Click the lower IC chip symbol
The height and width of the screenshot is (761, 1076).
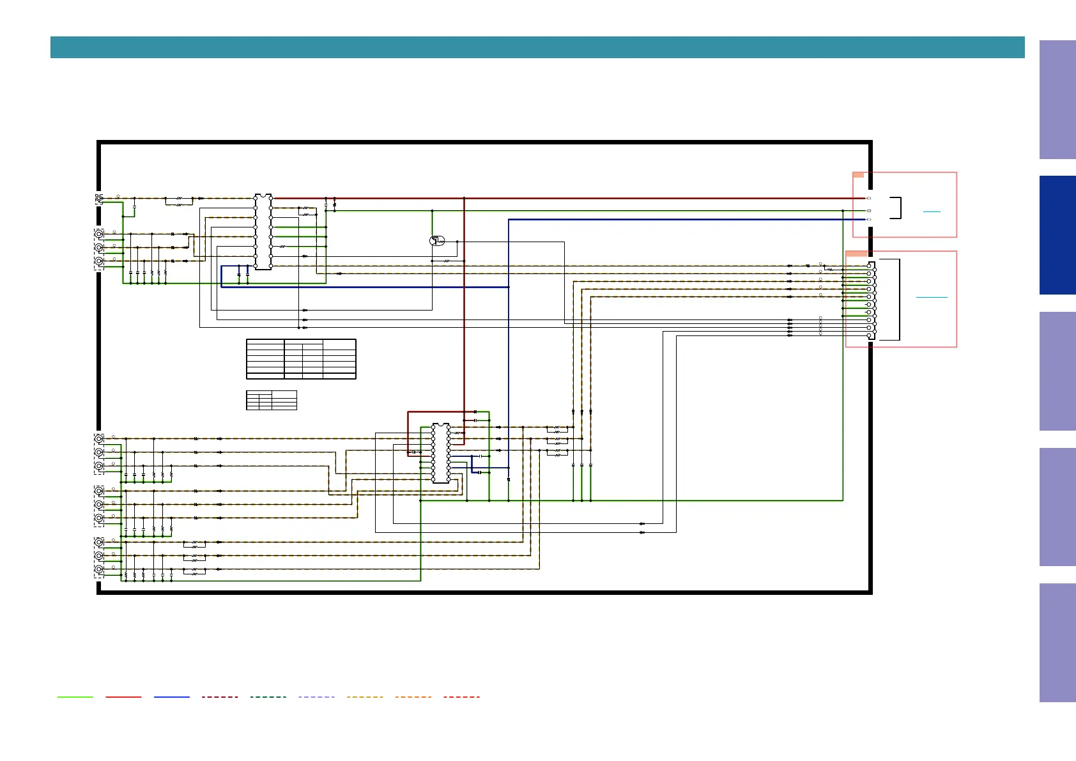coord(440,453)
